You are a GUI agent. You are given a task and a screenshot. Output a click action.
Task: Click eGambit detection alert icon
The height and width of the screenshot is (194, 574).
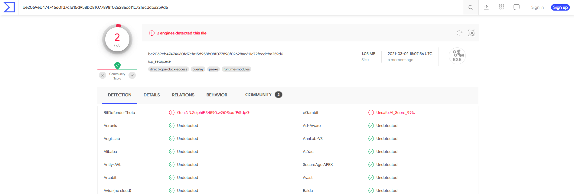pos(371,112)
